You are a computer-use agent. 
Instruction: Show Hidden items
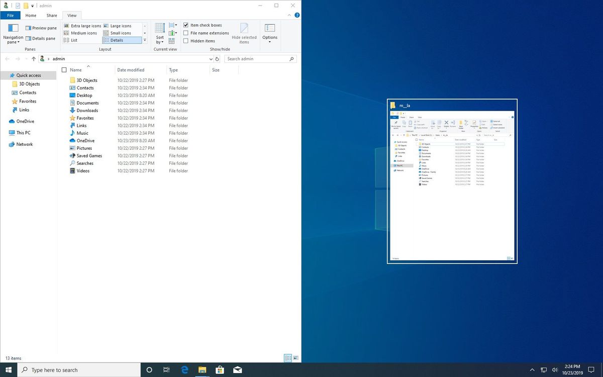tap(186, 41)
